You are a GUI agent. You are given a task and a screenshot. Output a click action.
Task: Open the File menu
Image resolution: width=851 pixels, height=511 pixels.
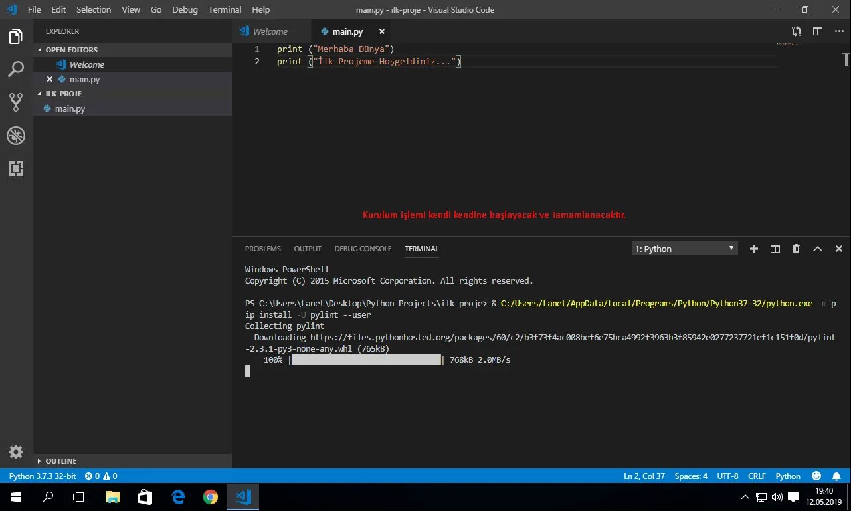35,9
